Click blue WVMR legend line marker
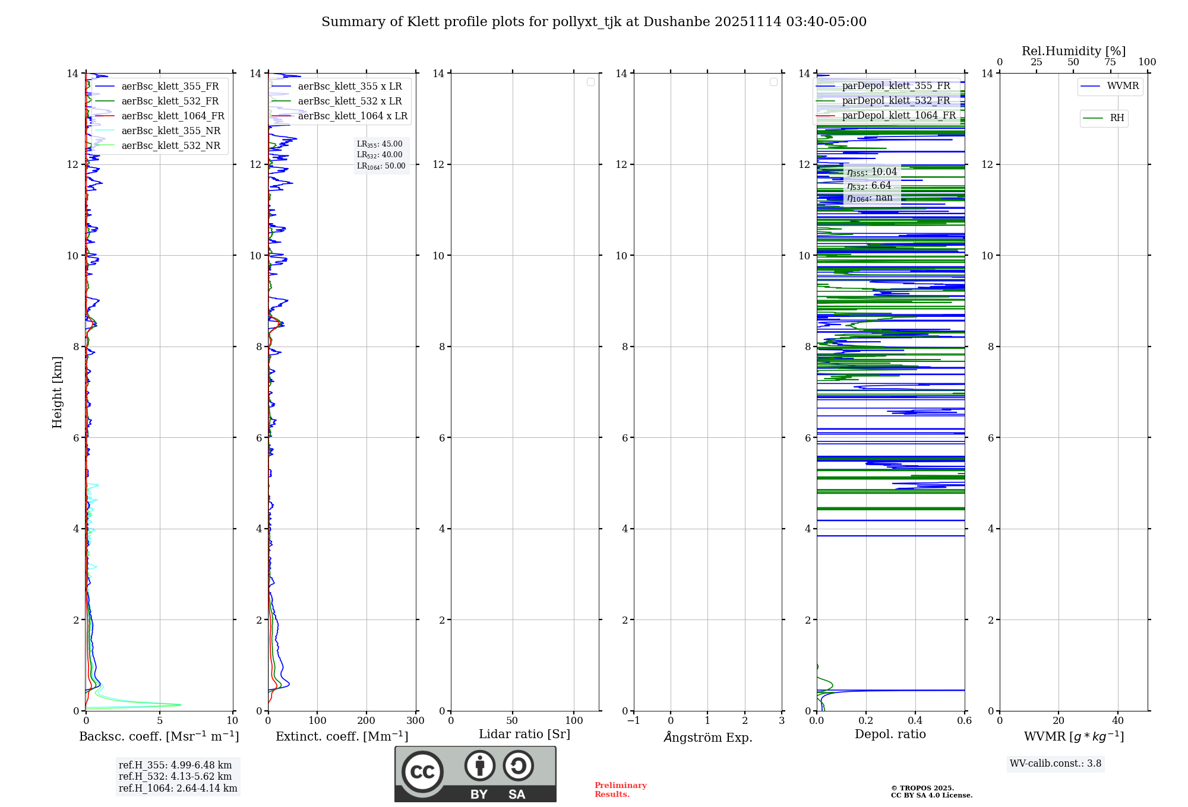 (1091, 87)
